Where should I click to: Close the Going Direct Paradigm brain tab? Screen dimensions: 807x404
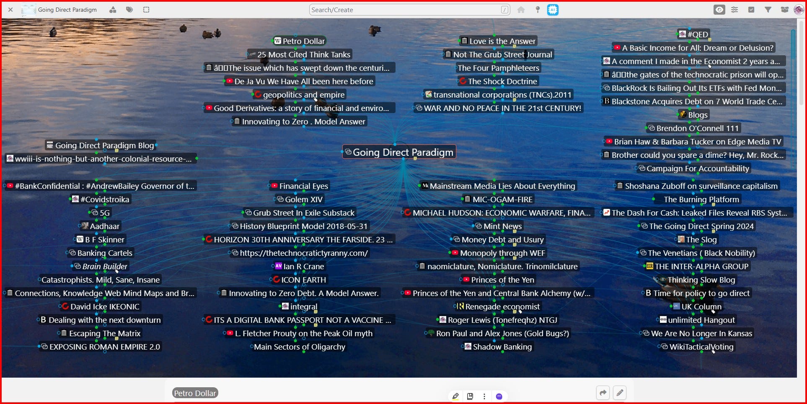click(x=10, y=10)
